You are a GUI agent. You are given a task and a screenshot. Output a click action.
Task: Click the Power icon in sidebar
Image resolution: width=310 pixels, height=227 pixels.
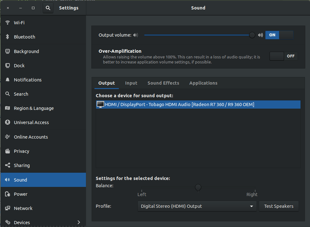pos(8,194)
